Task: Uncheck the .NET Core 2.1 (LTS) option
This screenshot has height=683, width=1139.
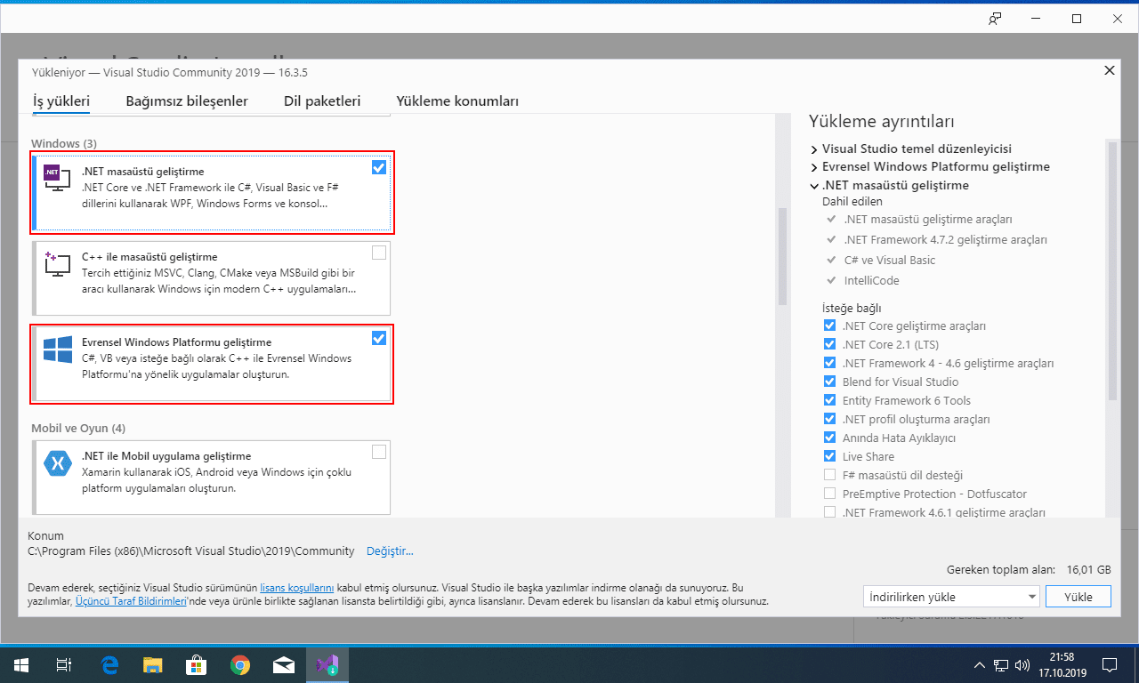Action: point(829,344)
